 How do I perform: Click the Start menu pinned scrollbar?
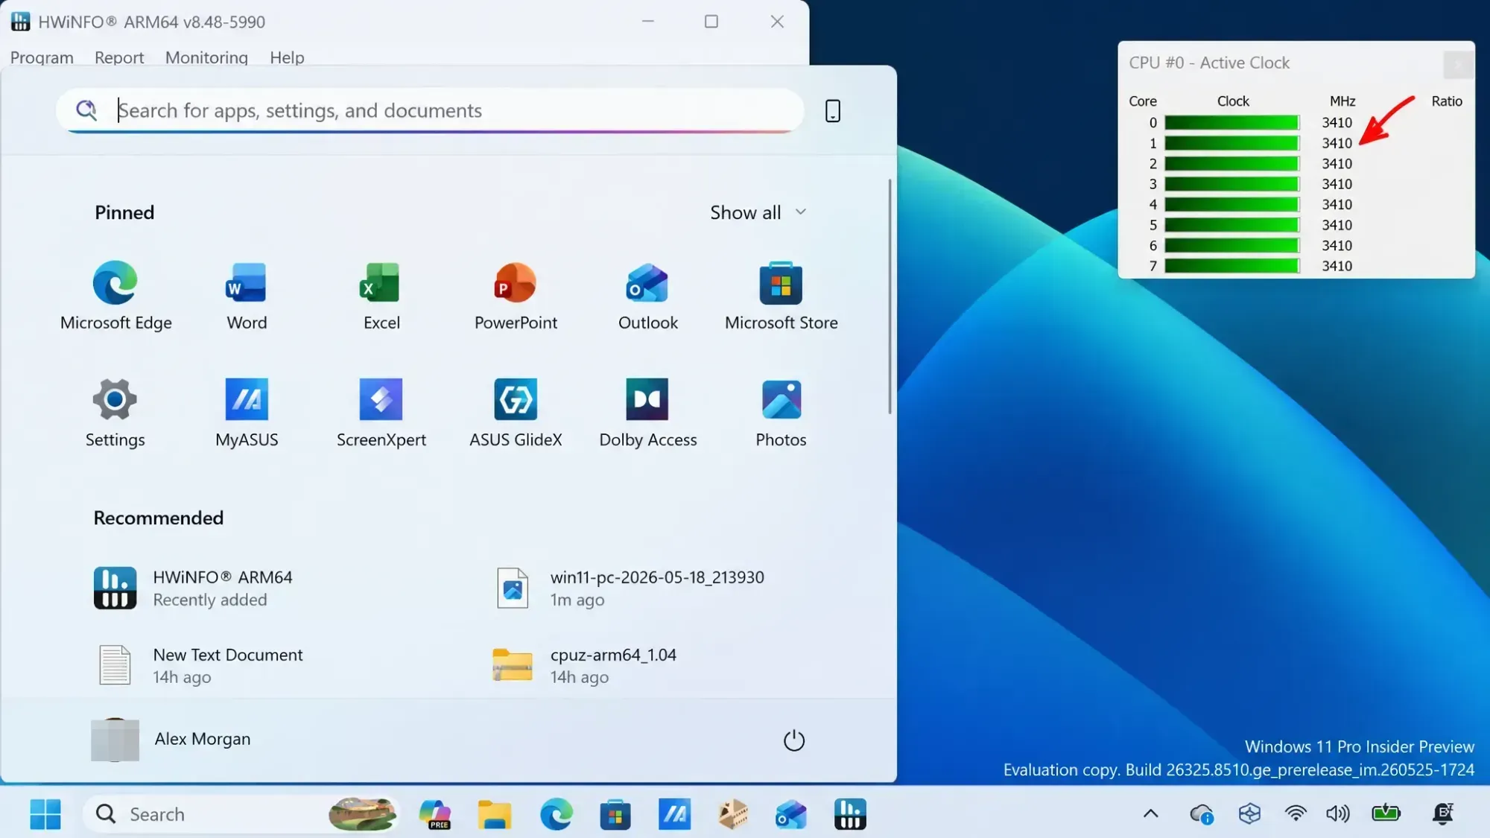pos(890,296)
